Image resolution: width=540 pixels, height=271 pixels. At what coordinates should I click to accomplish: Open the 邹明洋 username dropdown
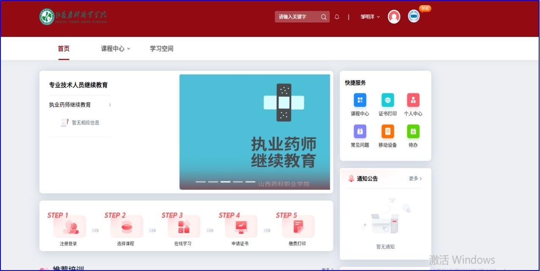(370, 17)
